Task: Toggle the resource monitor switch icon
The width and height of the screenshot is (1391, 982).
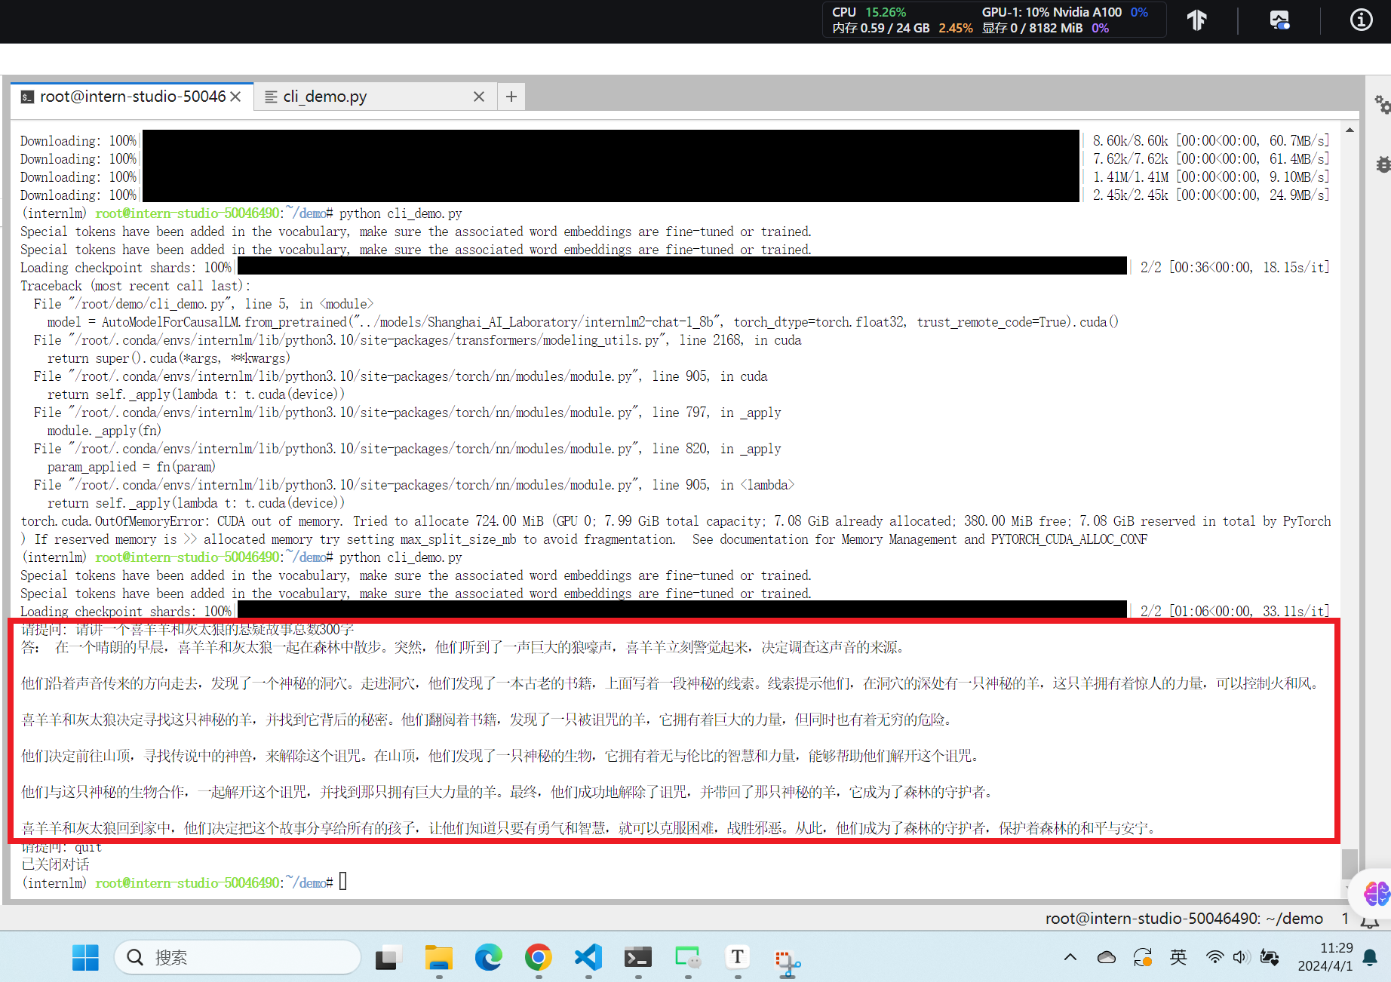Action: point(1279,20)
